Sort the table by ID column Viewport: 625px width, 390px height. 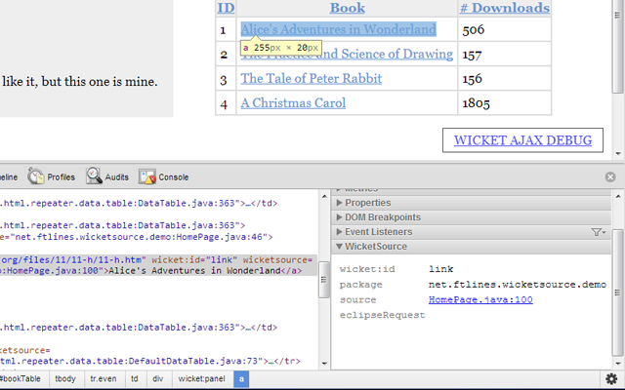[x=226, y=8]
